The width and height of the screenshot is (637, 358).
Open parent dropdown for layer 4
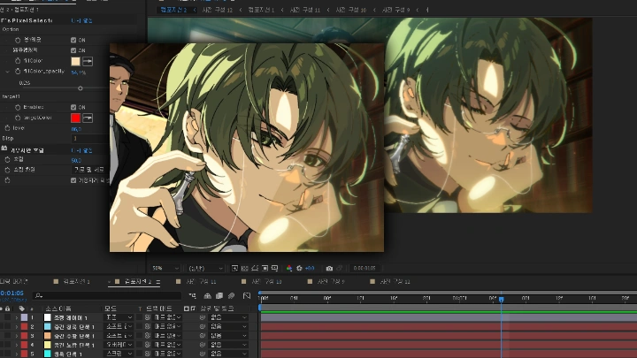(228, 345)
